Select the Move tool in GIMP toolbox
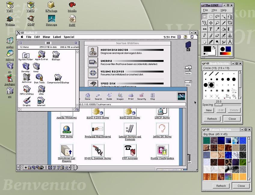This screenshot has width=255, height=195. point(211,23)
